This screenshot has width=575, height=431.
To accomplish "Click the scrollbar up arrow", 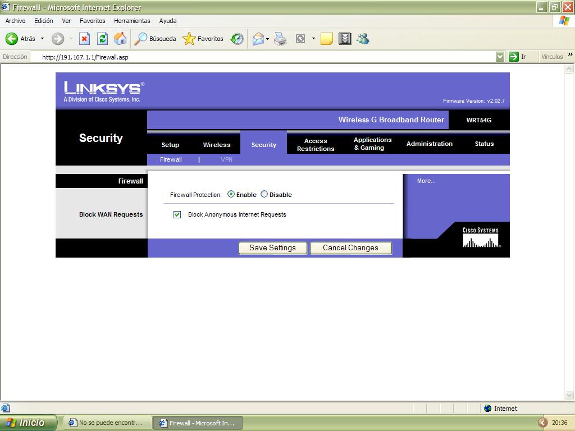I will click(x=569, y=69).
